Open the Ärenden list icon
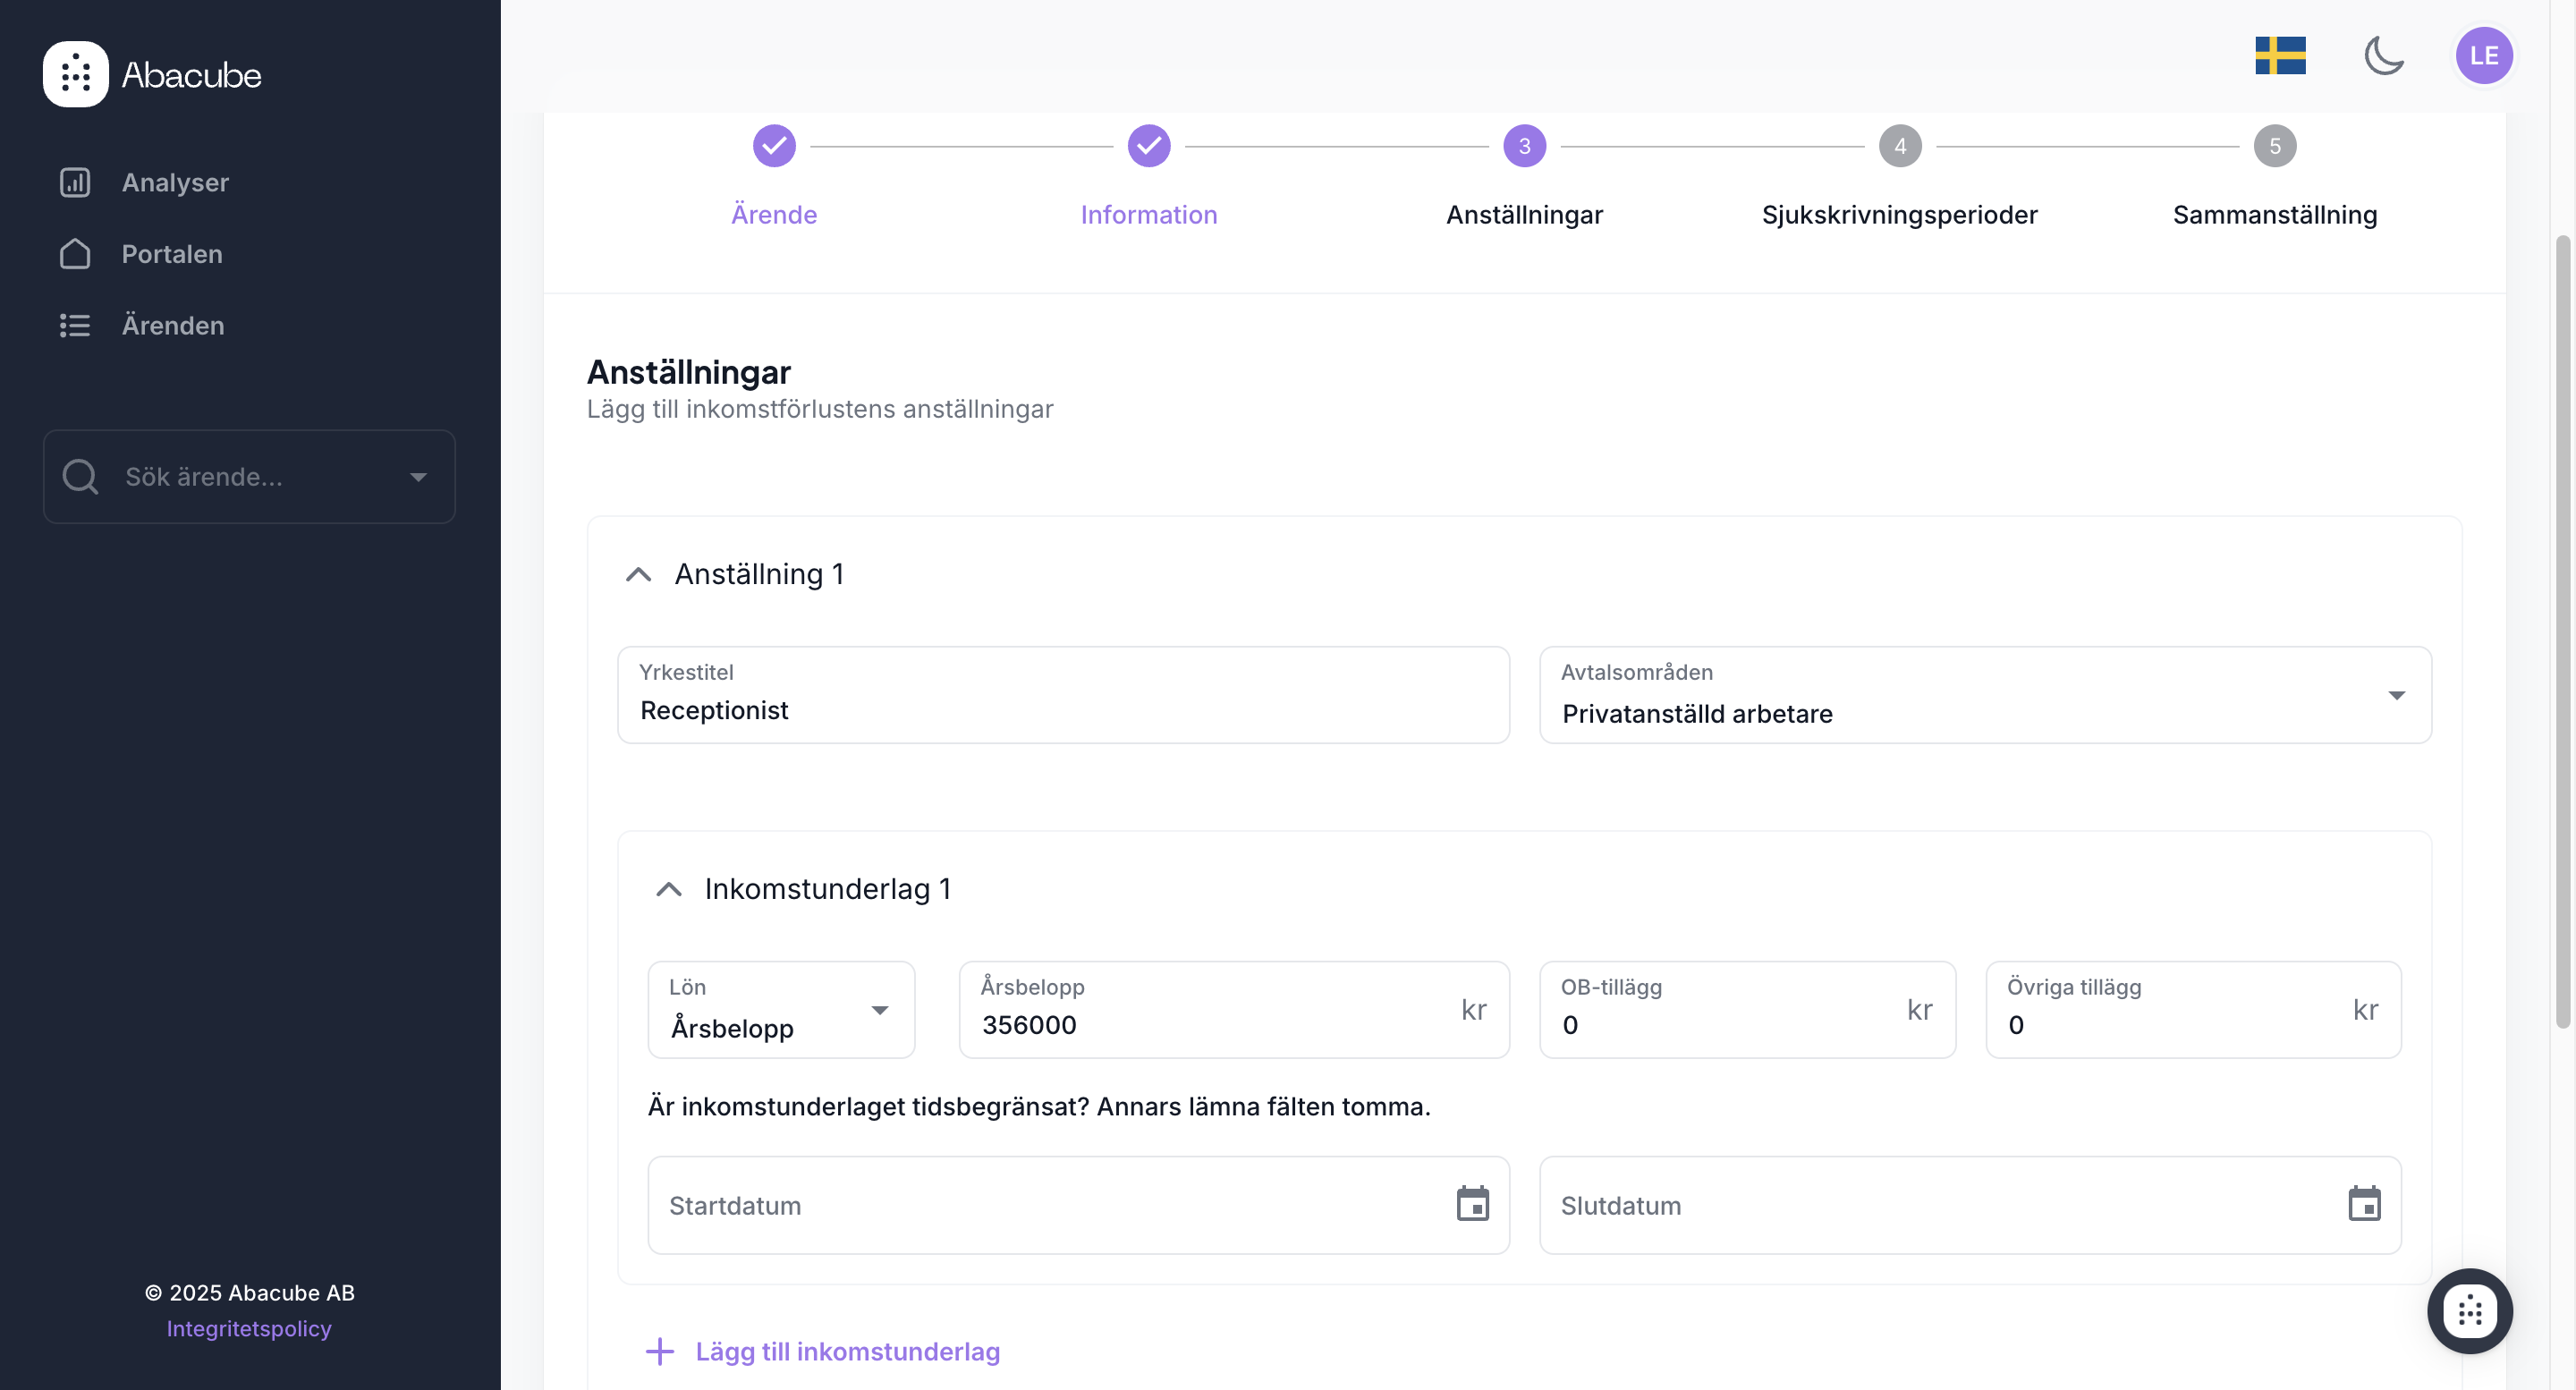2576x1390 pixels. tap(75, 325)
